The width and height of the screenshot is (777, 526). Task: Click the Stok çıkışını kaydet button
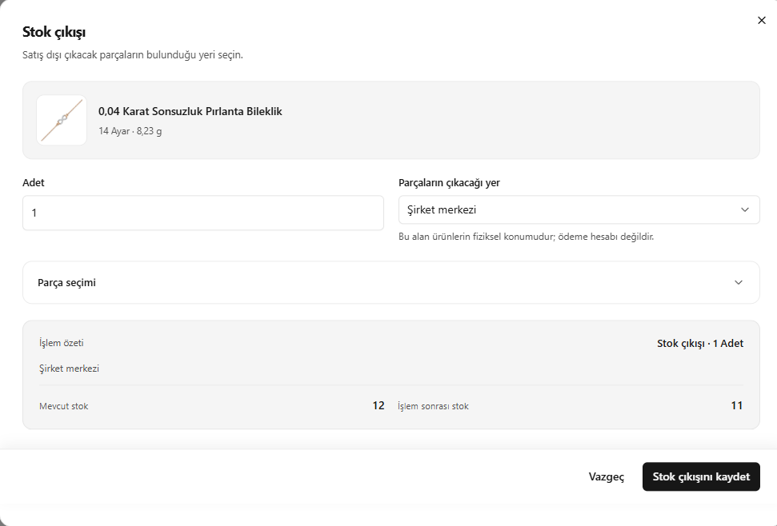[x=701, y=476]
